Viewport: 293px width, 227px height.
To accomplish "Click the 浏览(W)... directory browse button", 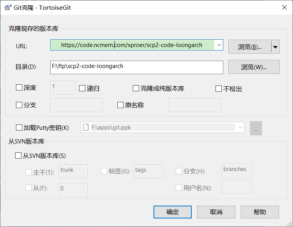I will click(x=254, y=67).
